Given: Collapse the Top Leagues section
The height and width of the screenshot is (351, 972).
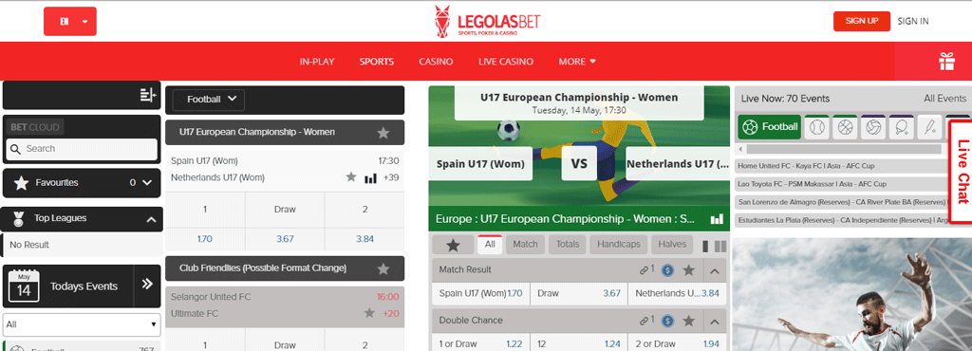Looking at the screenshot, I should pyautogui.click(x=151, y=219).
